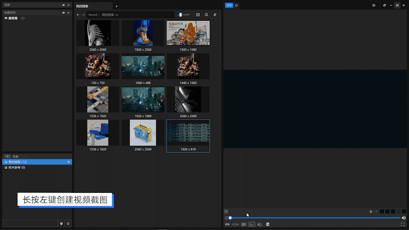Toggle loop playback icon beside the timeline
This screenshot has width=409, height=230.
227,218
